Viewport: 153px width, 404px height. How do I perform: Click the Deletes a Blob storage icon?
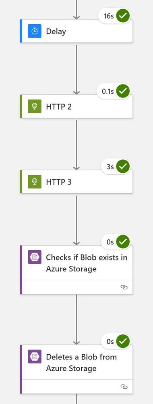point(34,357)
